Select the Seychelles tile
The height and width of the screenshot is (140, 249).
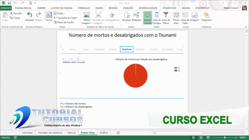167,49
